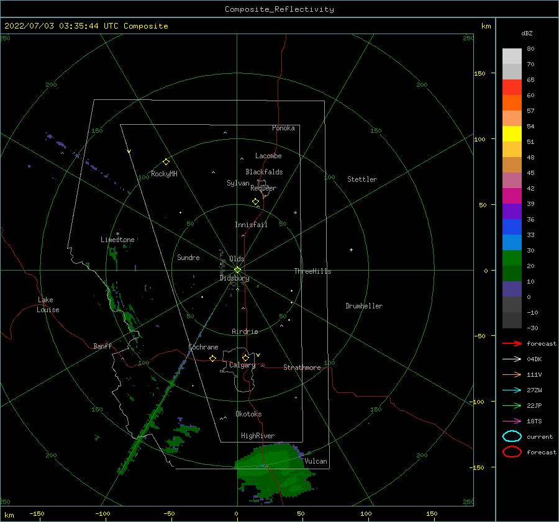Pick the light gray 80-70 dBZ swatch

click(512, 56)
